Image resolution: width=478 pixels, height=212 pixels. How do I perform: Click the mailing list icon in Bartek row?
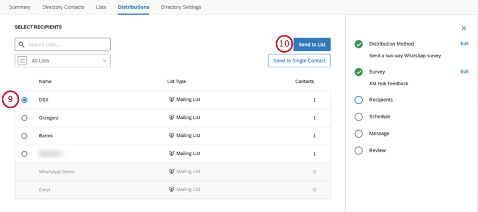click(x=172, y=135)
